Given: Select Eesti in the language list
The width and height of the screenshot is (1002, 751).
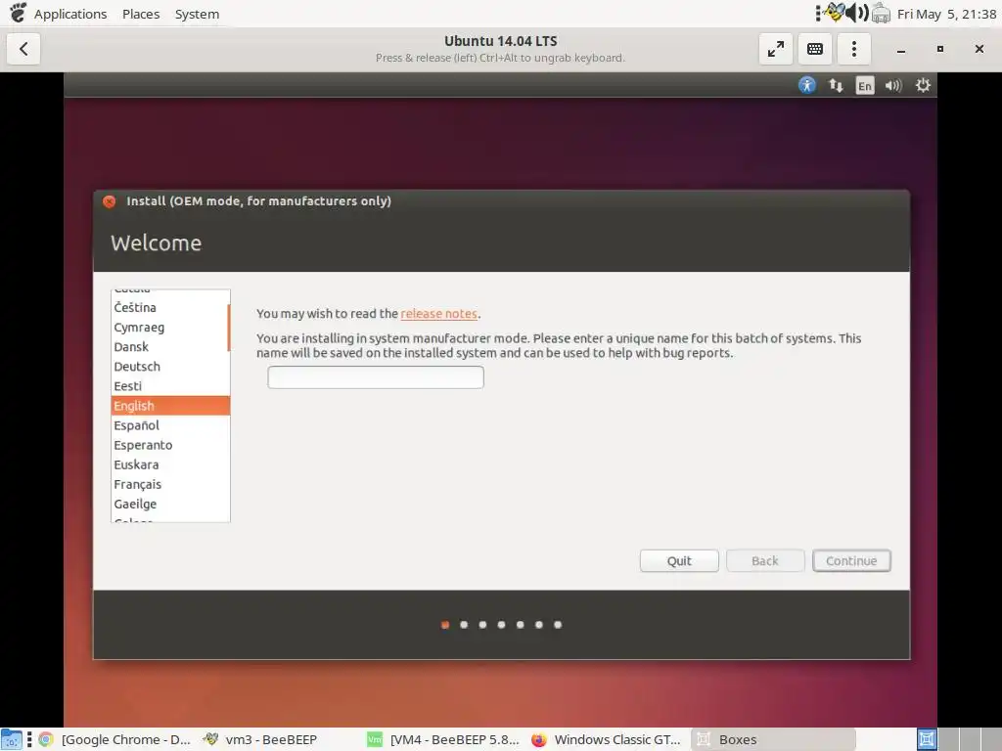Looking at the screenshot, I should [169, 386].
